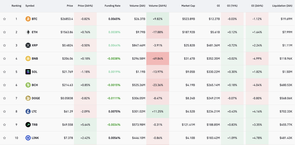Click the BTC price value $26853.4
The image size is (295, 145).
pyautogui.click(x=67, y=19)
